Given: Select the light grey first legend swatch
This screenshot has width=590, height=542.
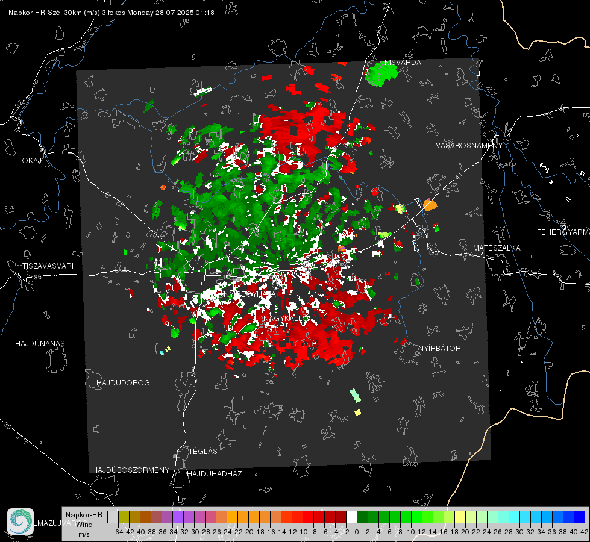Looking at the screenshot, I should click(x=113, y=517).
